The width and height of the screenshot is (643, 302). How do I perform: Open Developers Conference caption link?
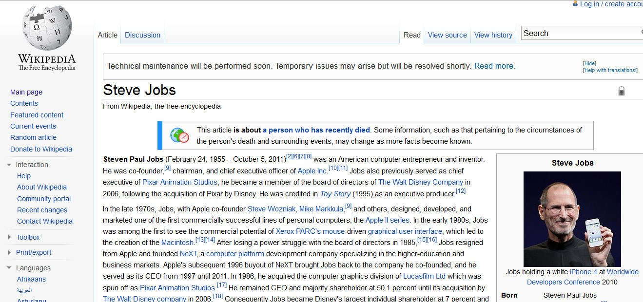tap(564, 282)
